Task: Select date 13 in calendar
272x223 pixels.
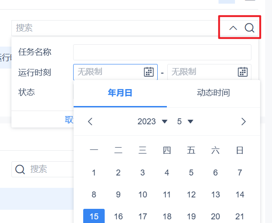Action: click(x=215, y=195)
